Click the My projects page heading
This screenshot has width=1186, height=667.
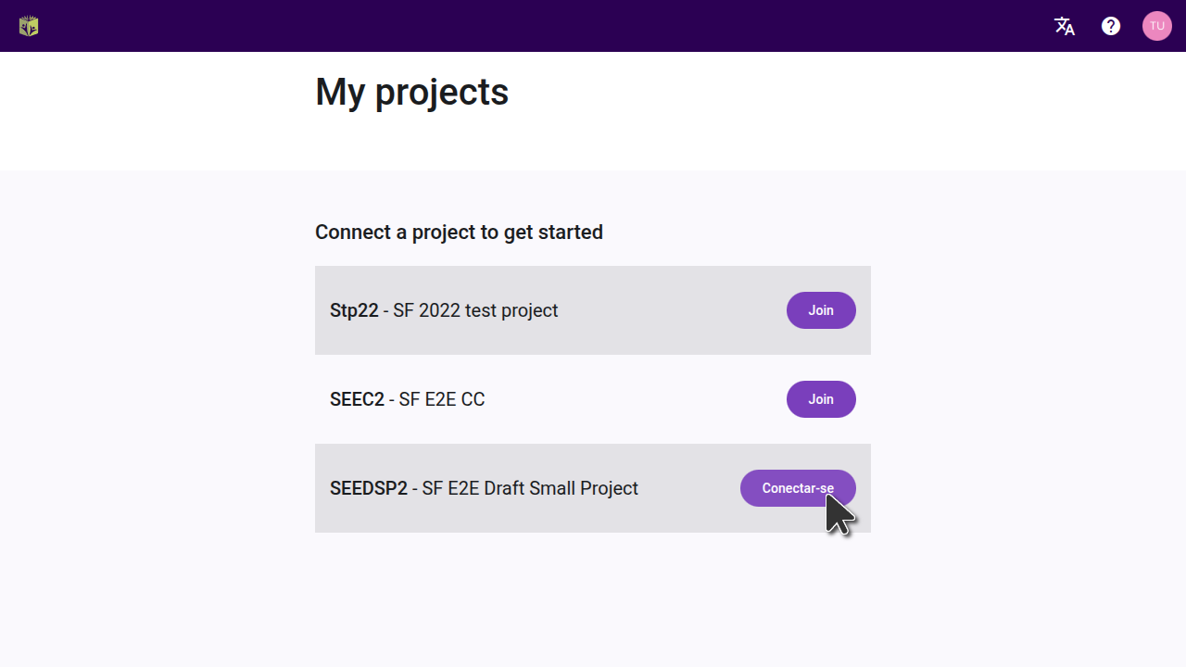[x=411, y=92]
